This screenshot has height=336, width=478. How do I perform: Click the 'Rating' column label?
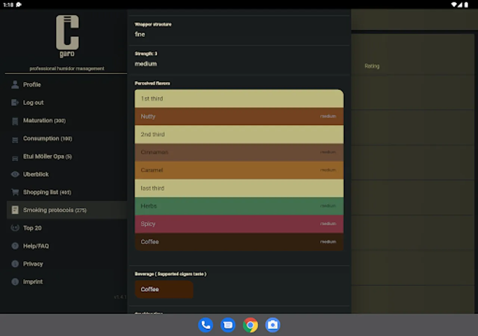point(372,66)
